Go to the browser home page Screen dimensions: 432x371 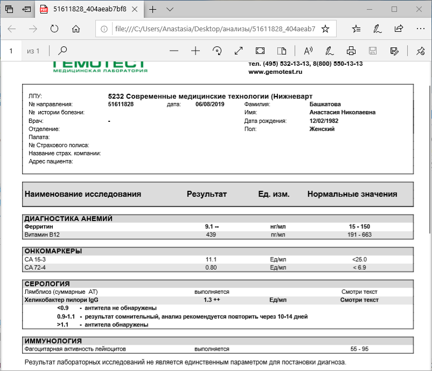pyautogui.click(x=76, y=29)
